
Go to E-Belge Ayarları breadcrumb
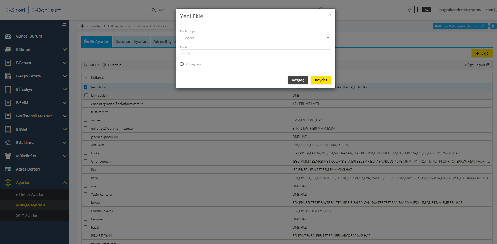(x=120, y=26)
